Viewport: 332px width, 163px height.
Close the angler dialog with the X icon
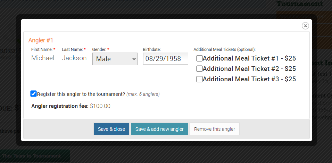pos(305,26)
